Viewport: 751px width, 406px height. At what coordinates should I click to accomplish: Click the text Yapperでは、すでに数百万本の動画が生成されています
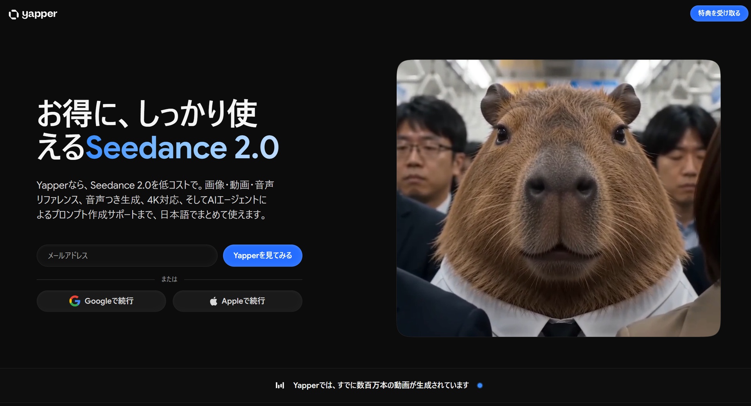click(381, 385)
